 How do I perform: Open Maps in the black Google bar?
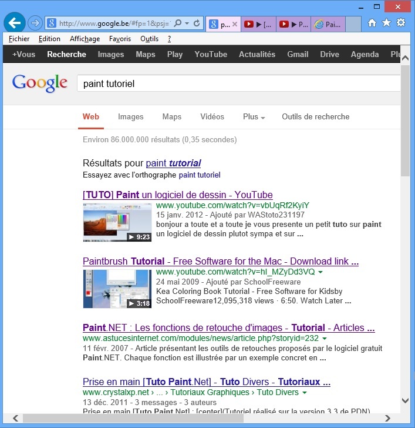click(146, 54)
